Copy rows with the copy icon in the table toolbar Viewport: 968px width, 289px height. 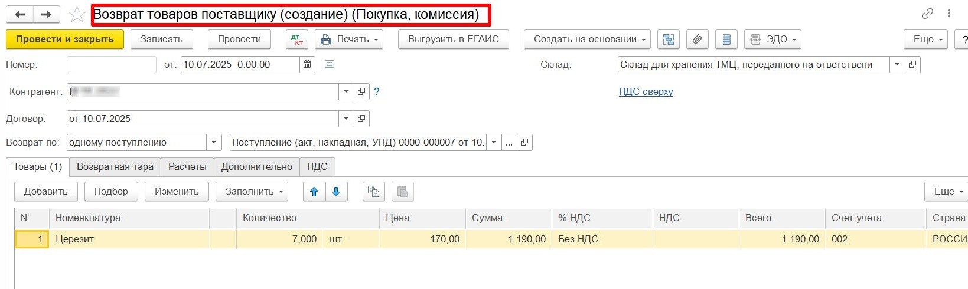click(x=373, y=192)
